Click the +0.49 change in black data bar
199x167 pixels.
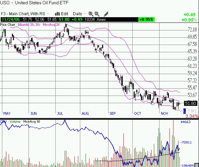[x=77, y=20]
